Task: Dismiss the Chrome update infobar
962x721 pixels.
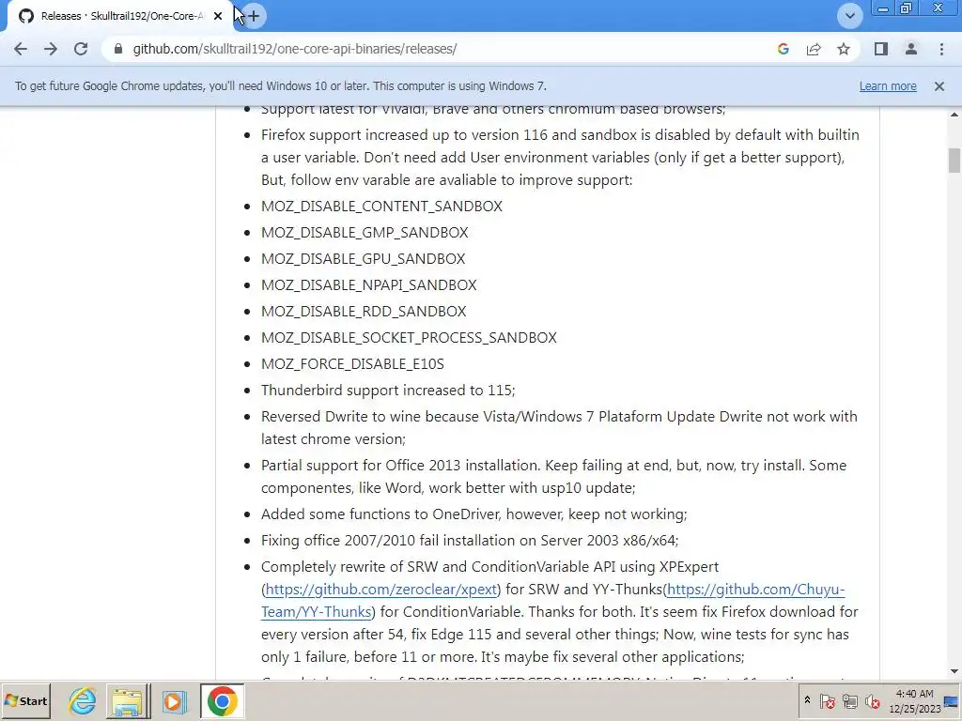Action: (x=939, y=86)
